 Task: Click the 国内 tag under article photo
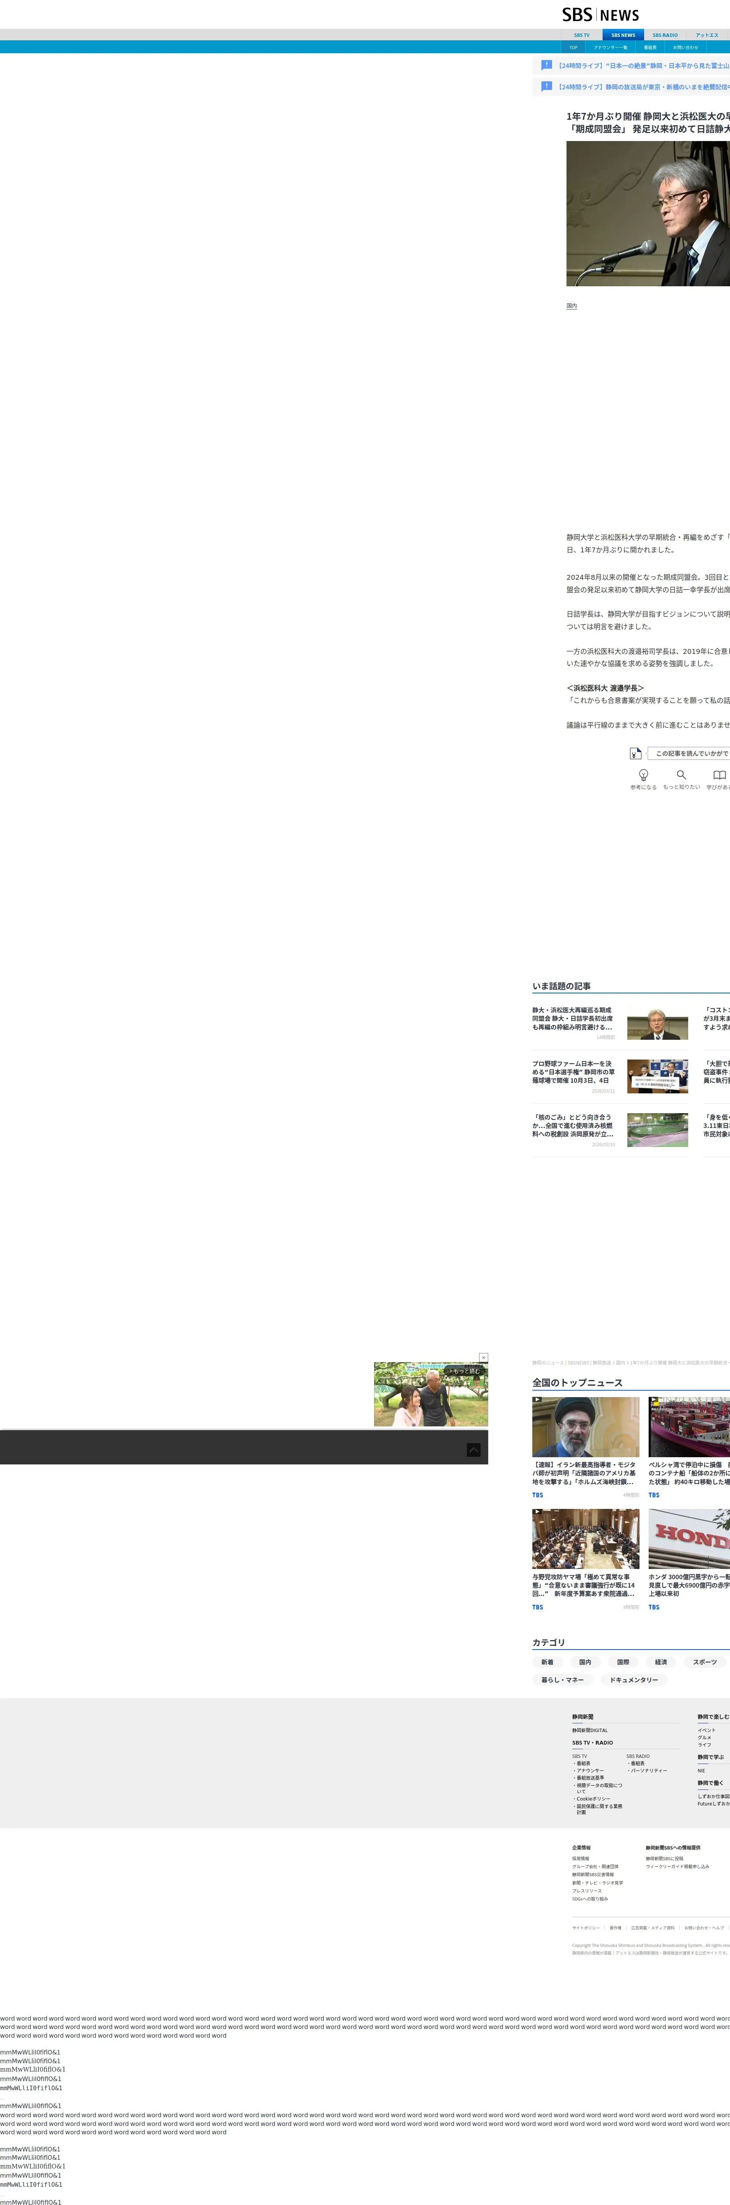click(572, 306)
